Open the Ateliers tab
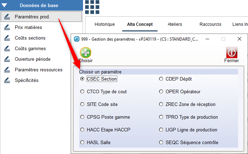The height and width of the screenshot is (154, 248). click(x=175, y=24)
